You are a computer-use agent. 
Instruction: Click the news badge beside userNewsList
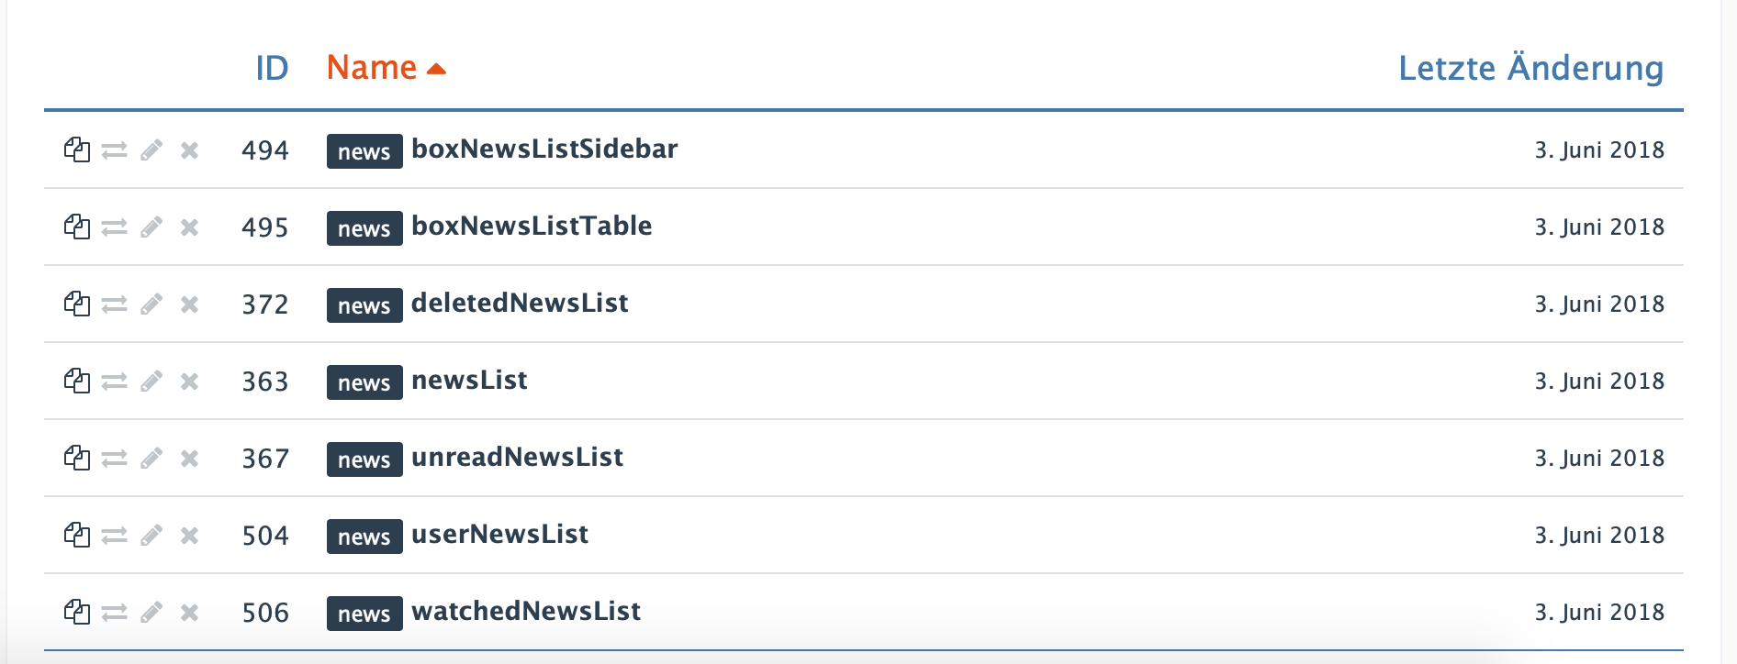(364, 536)
